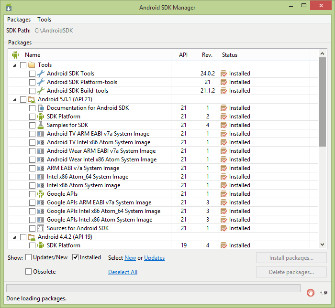335x308 pixels.
Task: Open the SDK Manager log icon at bottom right
Action: click(x=324, y=293)
